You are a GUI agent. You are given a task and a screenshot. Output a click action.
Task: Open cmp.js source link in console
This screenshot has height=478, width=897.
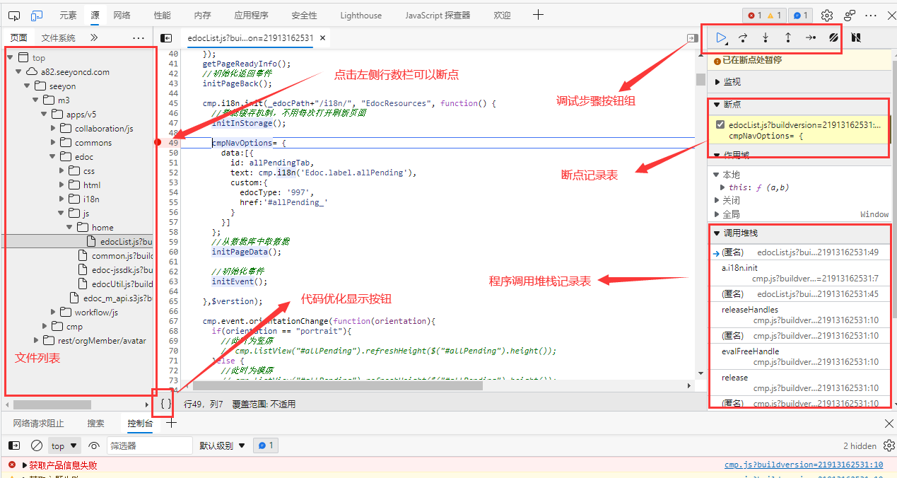point(804,465)
